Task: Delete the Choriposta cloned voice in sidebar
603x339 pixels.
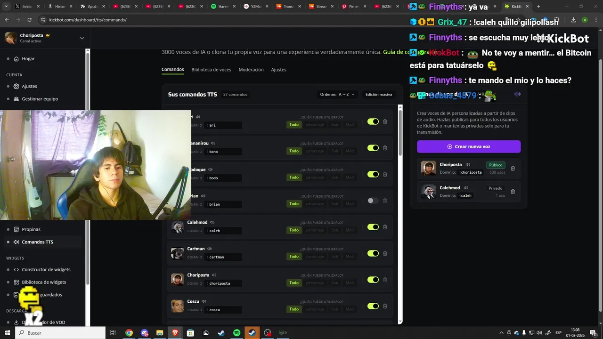Action: pyautogui.click(x=513, y=168)
